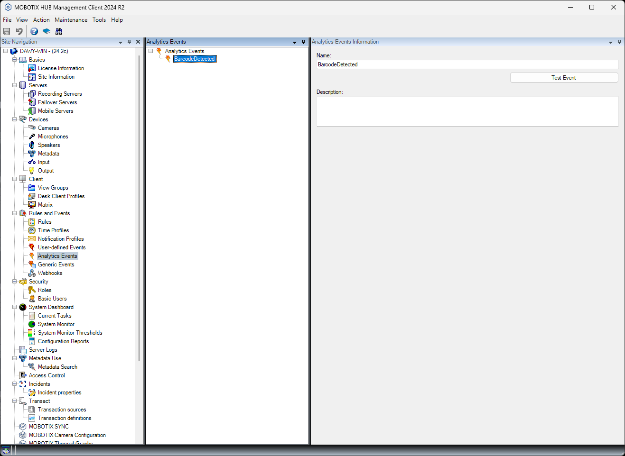Open the User-defined Events node
Screen dimensions: 625x456
(62, 247)
